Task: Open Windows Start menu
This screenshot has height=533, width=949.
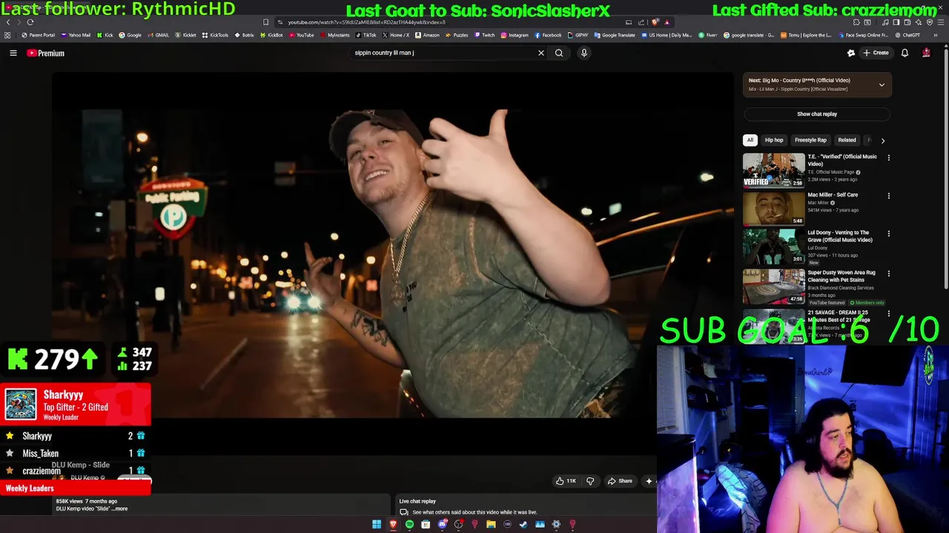Action: (x=377, y=525)
